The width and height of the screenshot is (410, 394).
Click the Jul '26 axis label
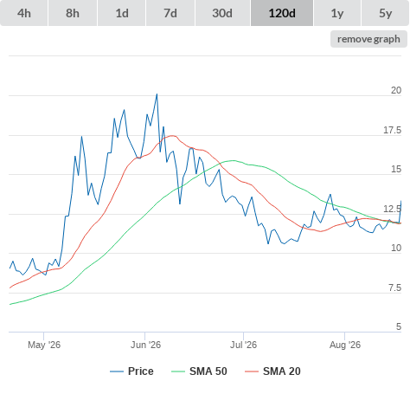[243, 345]
